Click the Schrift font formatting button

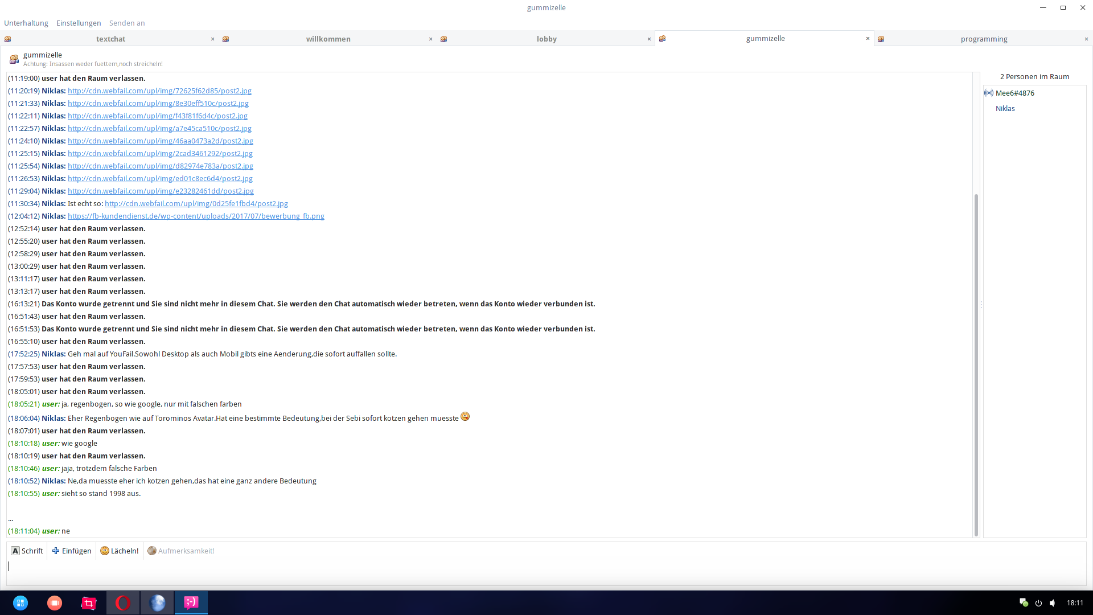[27, 551]
